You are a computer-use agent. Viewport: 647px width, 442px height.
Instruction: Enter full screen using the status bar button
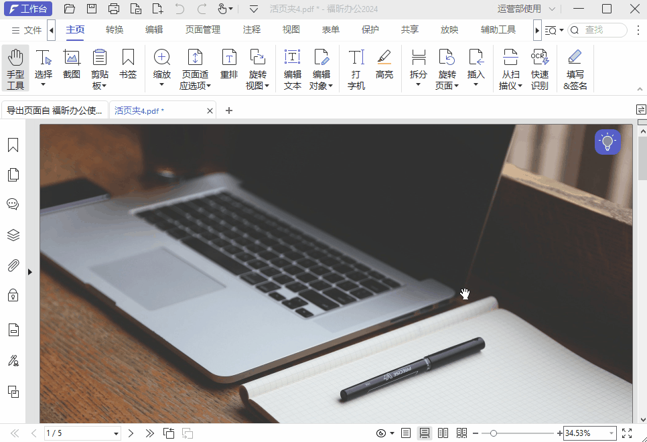click(x=627, y=433)
